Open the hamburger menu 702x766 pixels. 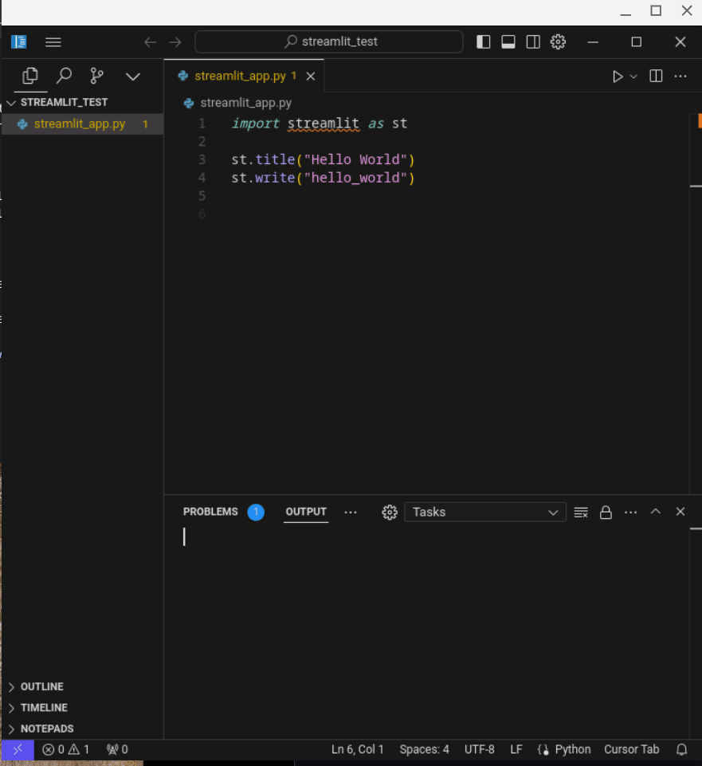point(53,41)
